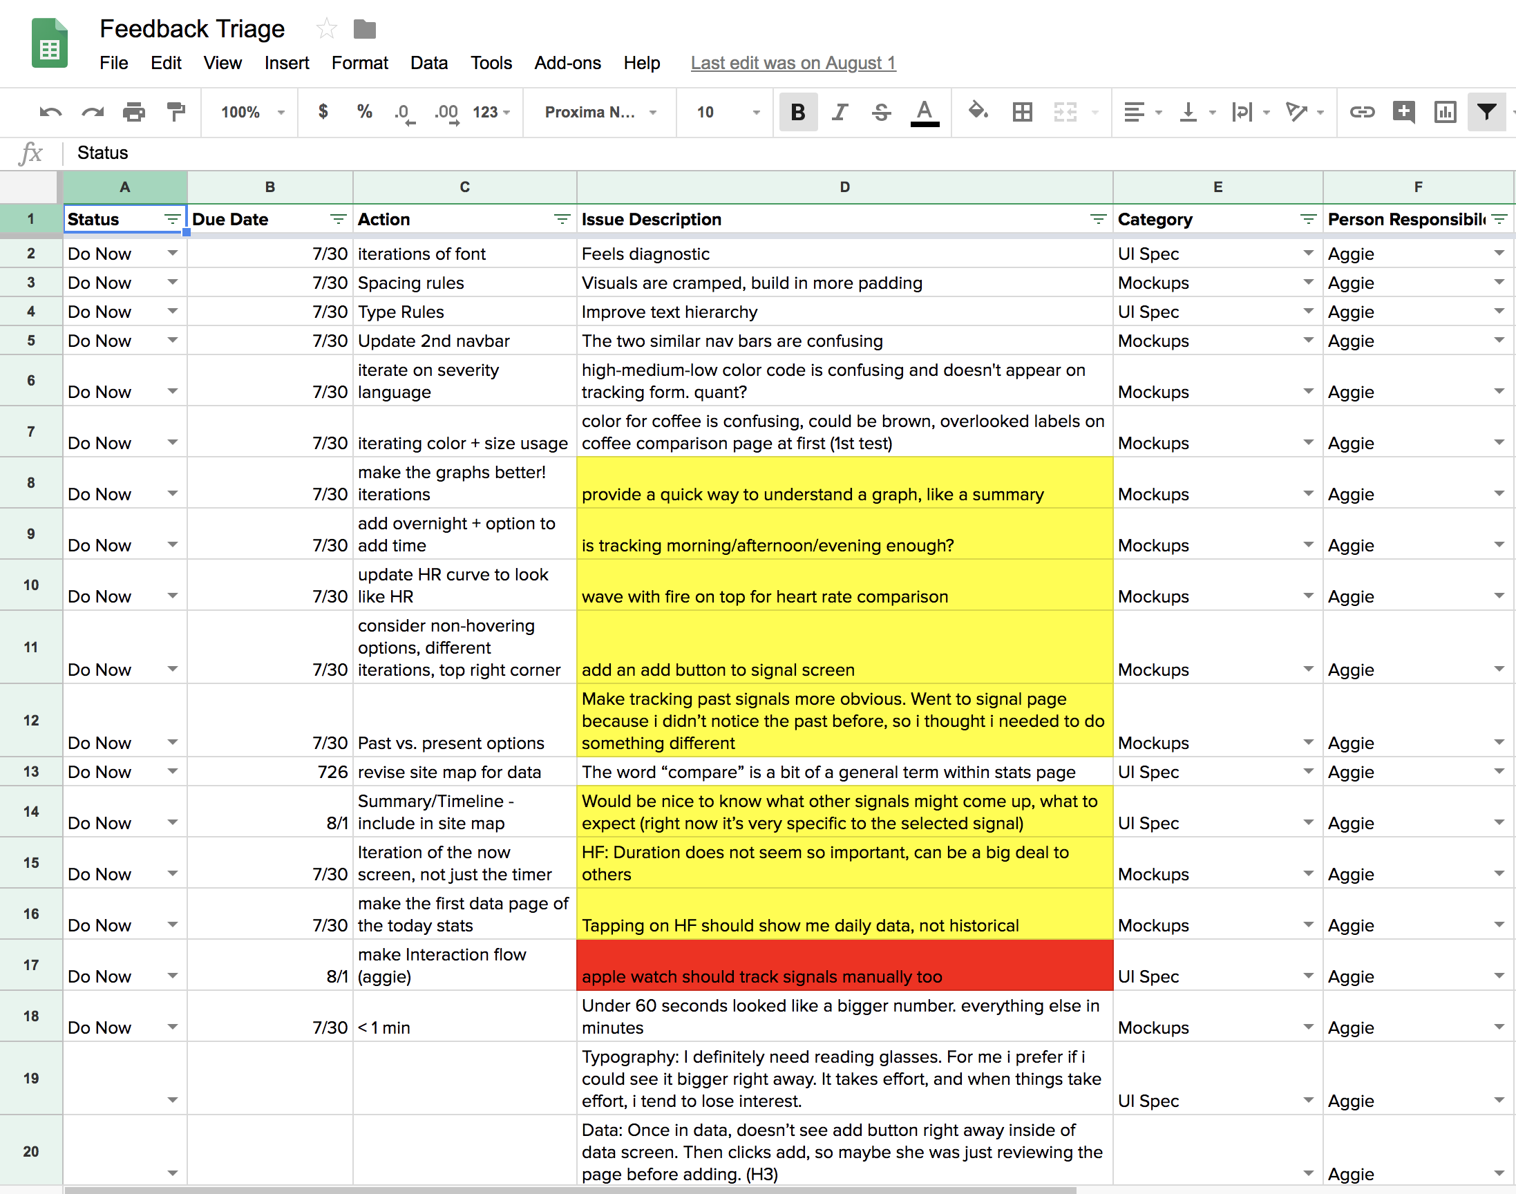
Task: Open the Due Date column filter
Action: (x=339, y=220)
